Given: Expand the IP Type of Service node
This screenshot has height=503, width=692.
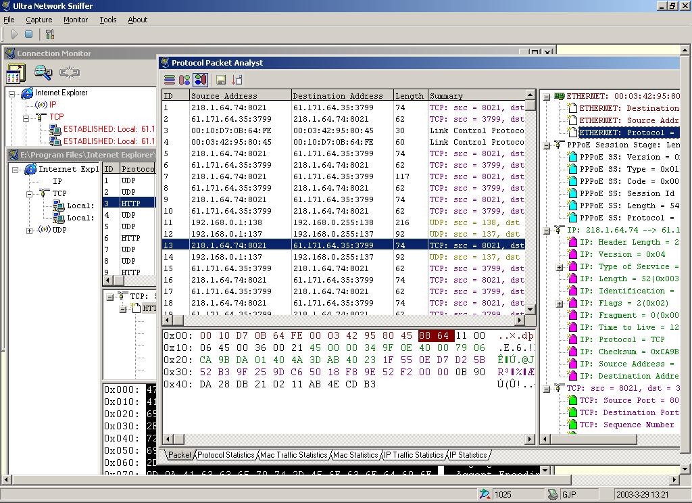Looking at the screenshot, I should (560, 267).
